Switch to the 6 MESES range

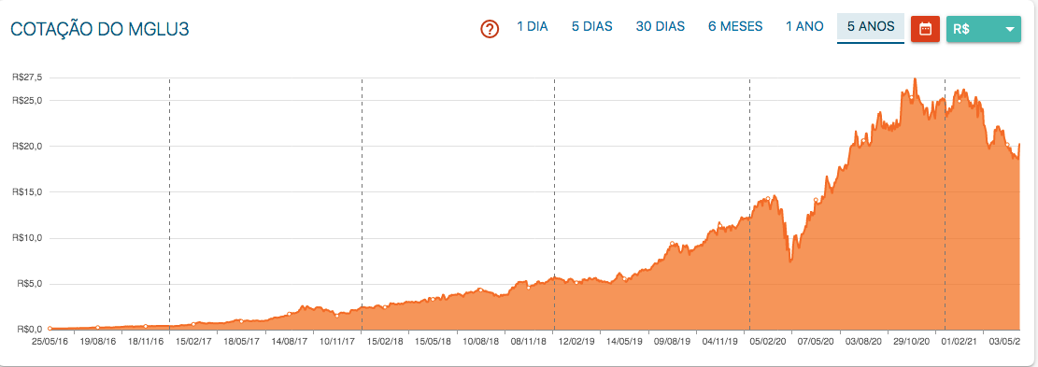coord(734,27)
